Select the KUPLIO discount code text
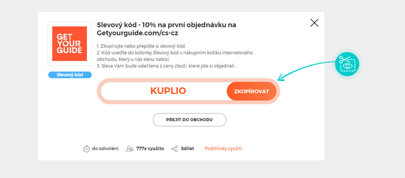The width and height of the screenshot is (405, 178). click(168, 91)
